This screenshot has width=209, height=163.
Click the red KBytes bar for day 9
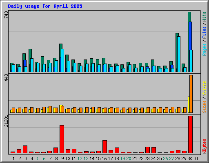pos(62,139)
